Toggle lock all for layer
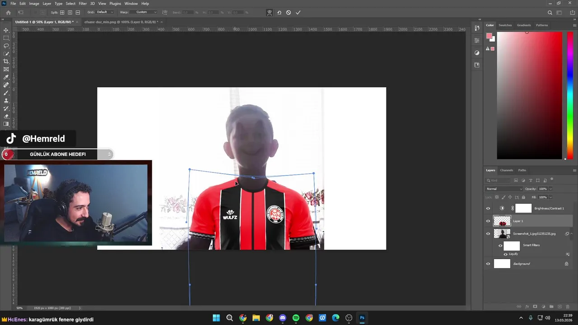 (523, 197)
